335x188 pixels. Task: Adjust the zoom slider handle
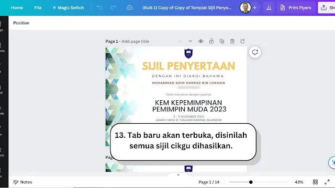point(251,182)
